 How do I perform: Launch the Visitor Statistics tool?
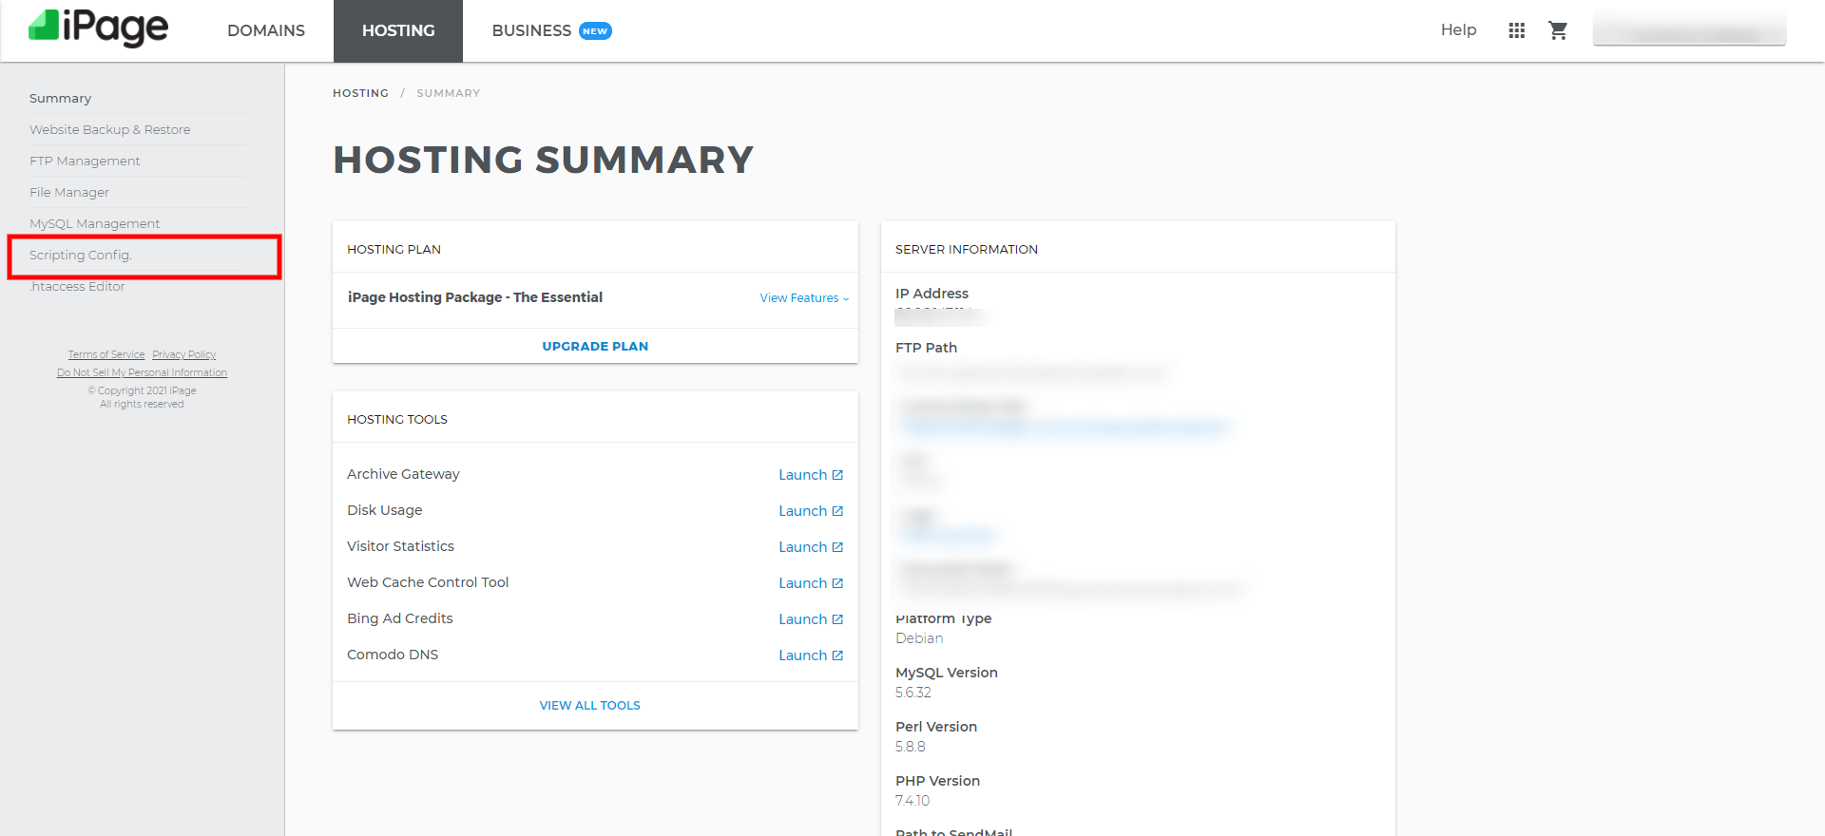click(x=810, y=547)
